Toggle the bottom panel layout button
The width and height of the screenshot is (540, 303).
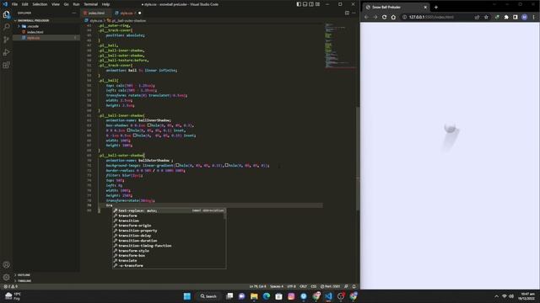coord(305,4)
